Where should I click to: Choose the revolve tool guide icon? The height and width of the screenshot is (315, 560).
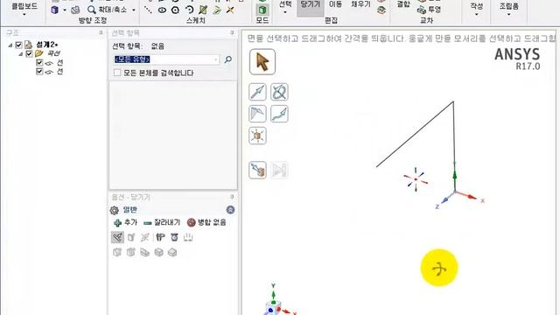(x=279, y=92)
